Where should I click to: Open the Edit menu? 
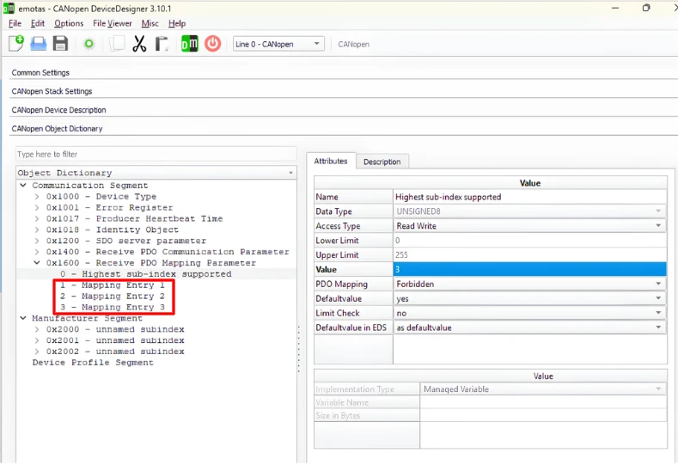[38, 23]
